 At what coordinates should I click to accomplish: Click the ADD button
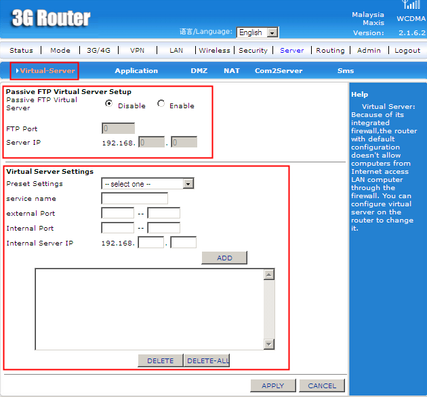pyautogui.click(x=224, y=258)
